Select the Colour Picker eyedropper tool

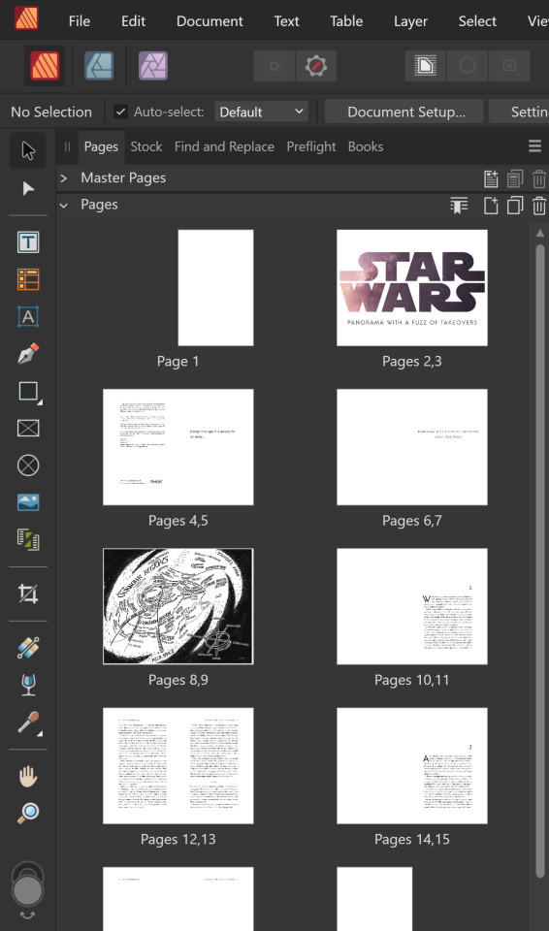(x=28, y=722)
